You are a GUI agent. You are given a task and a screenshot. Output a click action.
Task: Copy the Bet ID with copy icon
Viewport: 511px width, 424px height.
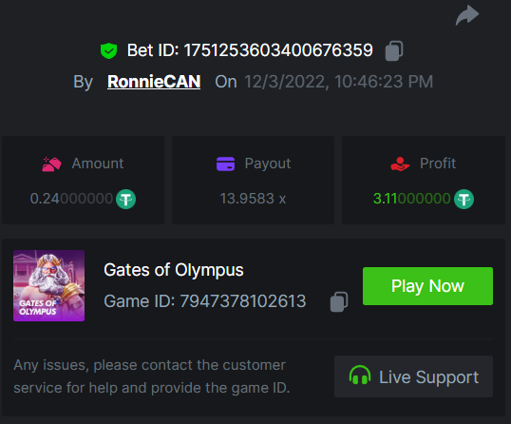tap(394, 51)
